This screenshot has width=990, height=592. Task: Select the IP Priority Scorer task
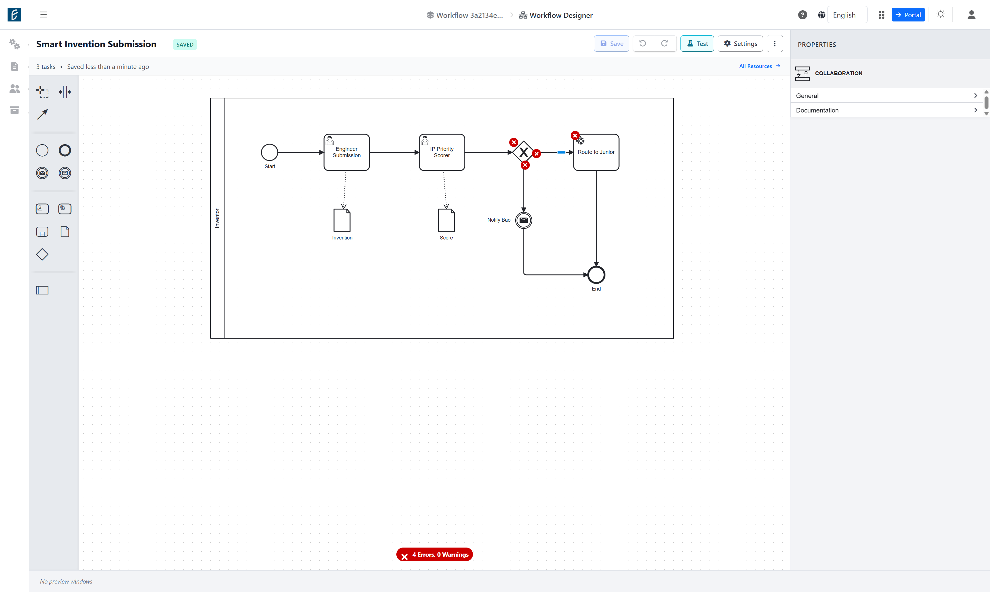(x=442, y=152)
